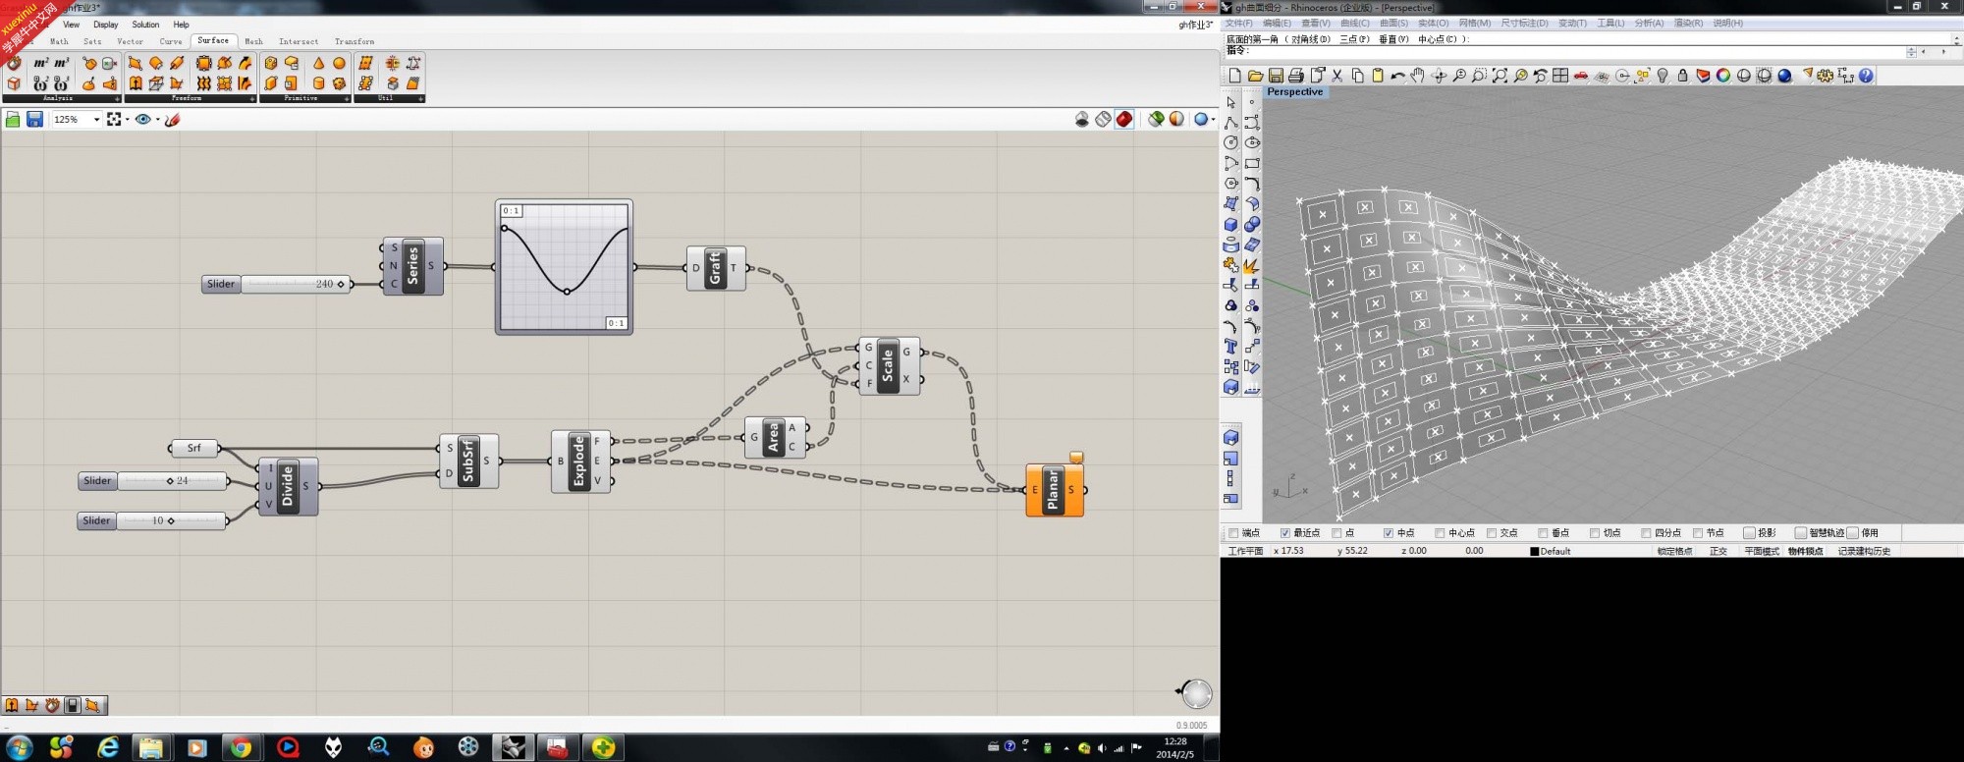The height and width of the screenshot is (762, 1964).
Task: Expand arrow next to Zoom Extents icon
Action: tap(128, 120)
